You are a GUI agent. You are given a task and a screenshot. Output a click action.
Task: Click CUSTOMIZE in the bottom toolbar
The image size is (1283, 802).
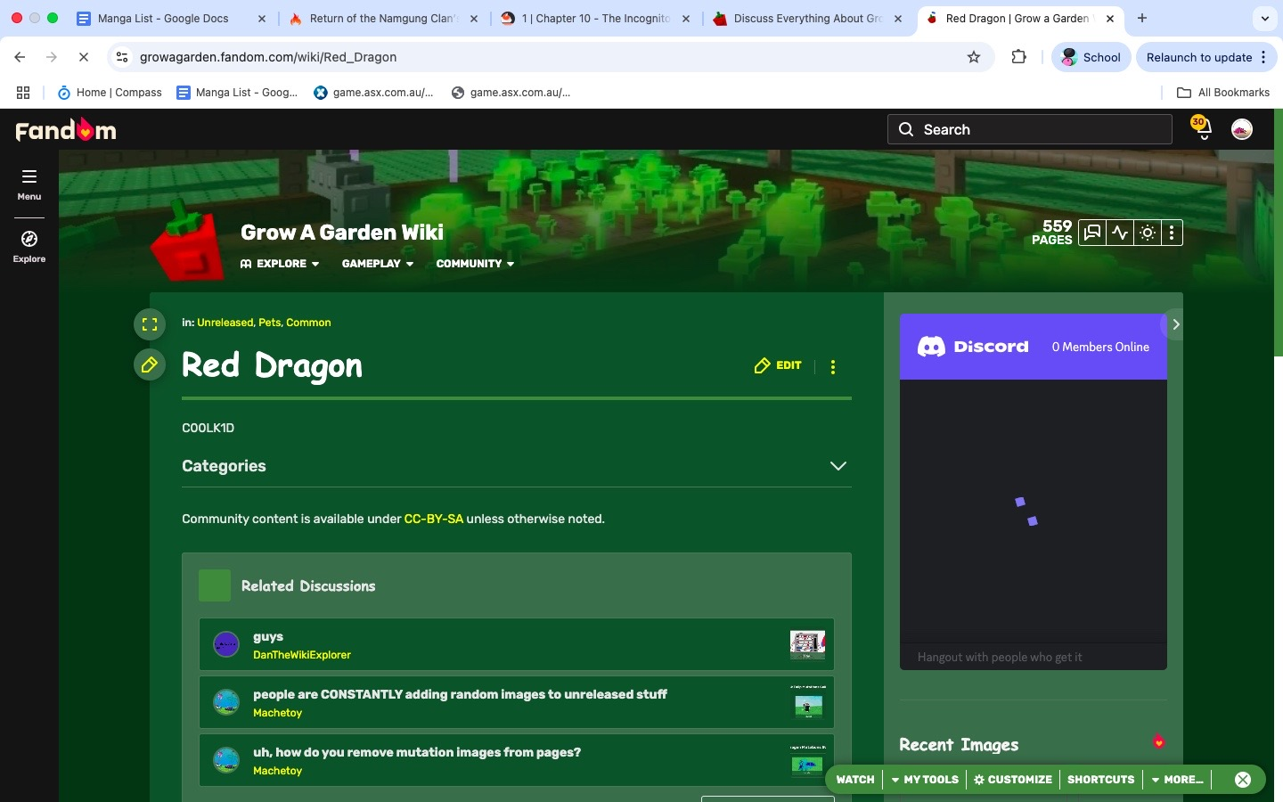pyautogui.click(x=1013, y=780)
